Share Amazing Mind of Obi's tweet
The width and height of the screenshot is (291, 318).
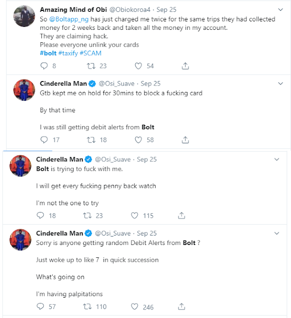click(185, 66)
